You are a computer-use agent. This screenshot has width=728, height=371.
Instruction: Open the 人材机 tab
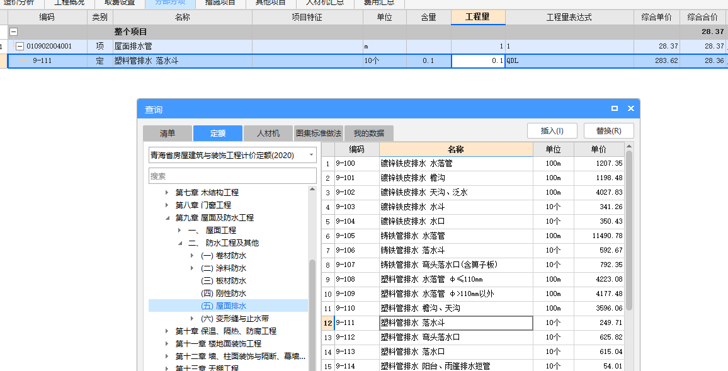point(268,134)
